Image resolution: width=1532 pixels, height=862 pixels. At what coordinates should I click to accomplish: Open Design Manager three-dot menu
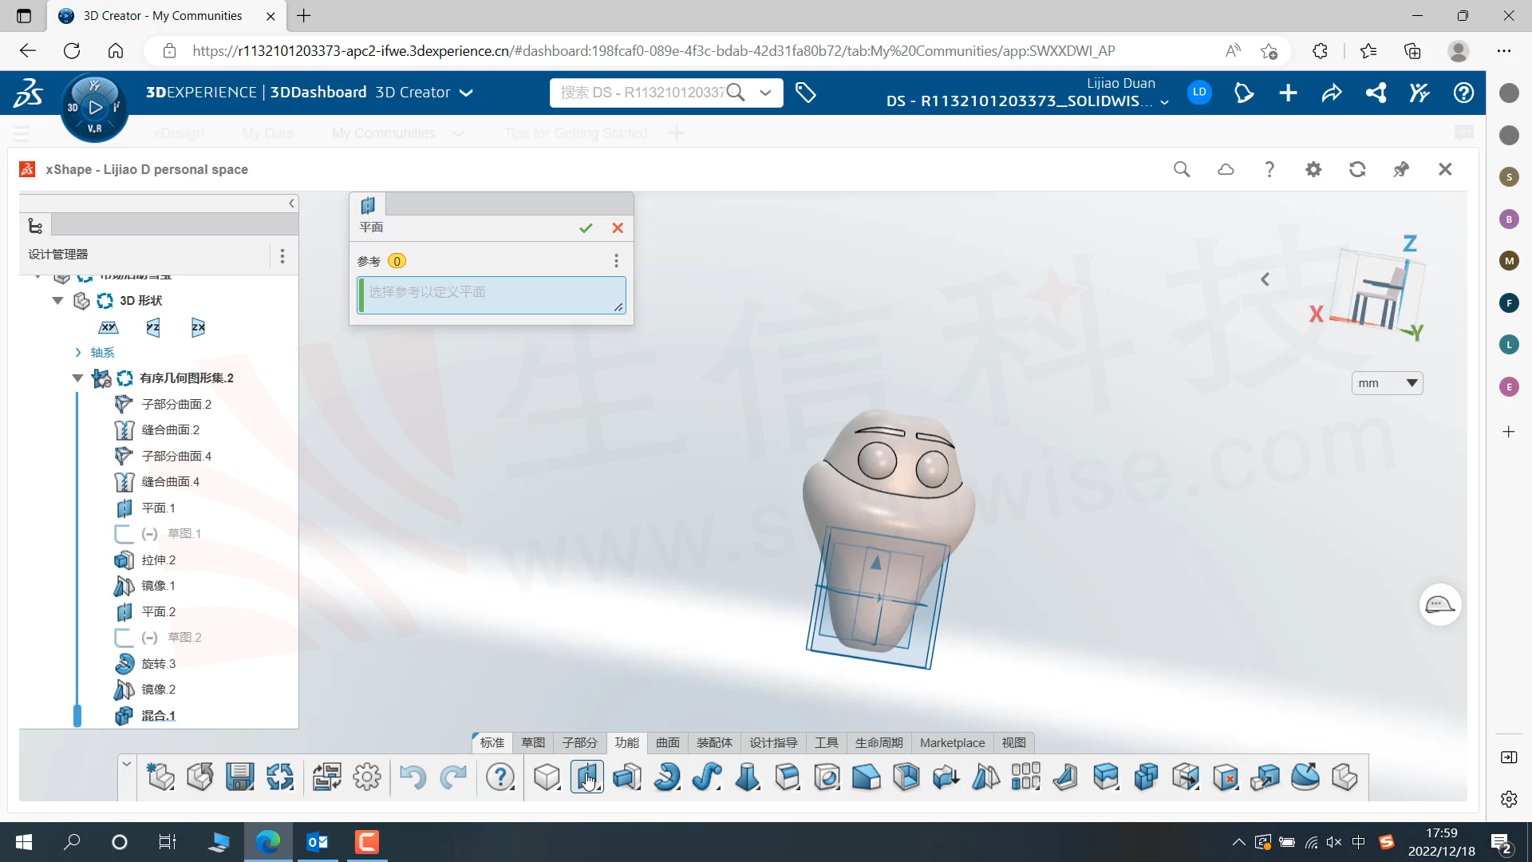tap(282, 255)
